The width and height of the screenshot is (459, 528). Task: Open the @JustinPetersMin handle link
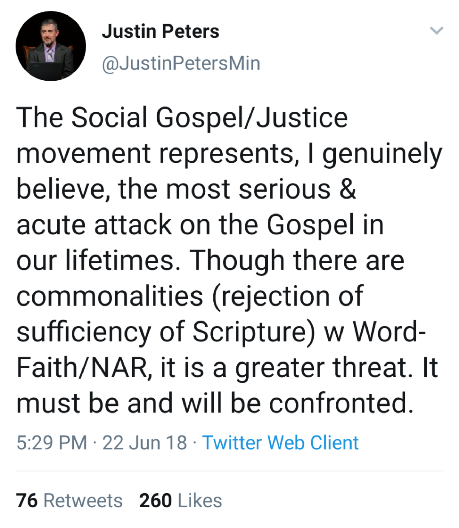click(181, 63)
